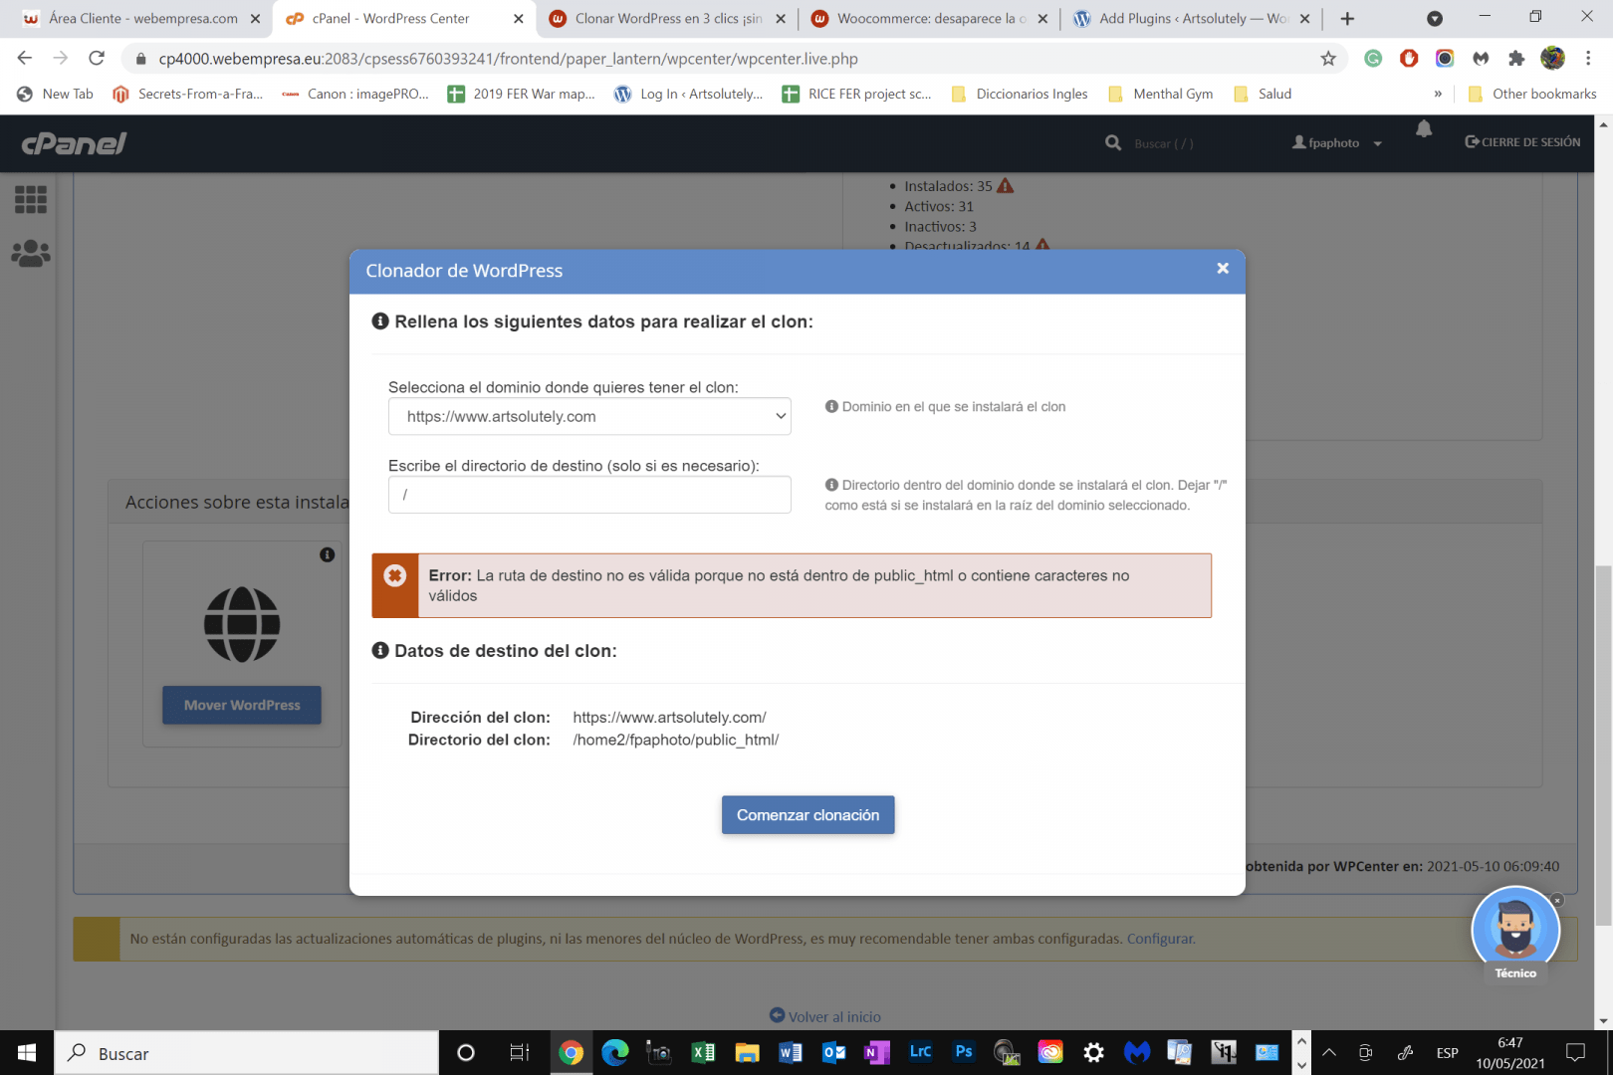Show hidden system tray icons
The width and height of the screenshot is (1613, 1075).
click(1329, 1052)
